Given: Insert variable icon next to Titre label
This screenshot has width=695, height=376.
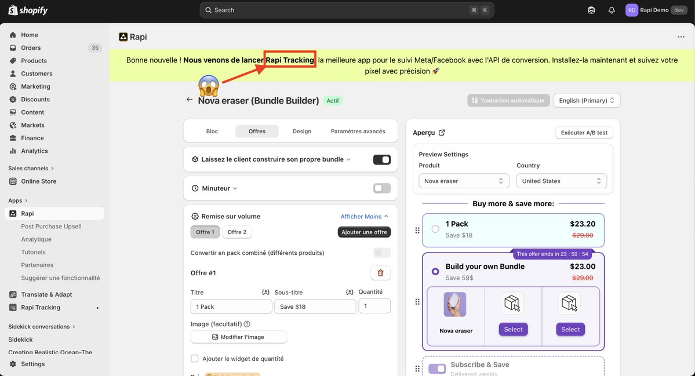Looking at the screenshot, I should pyautogui.click(x=265, y=292).
